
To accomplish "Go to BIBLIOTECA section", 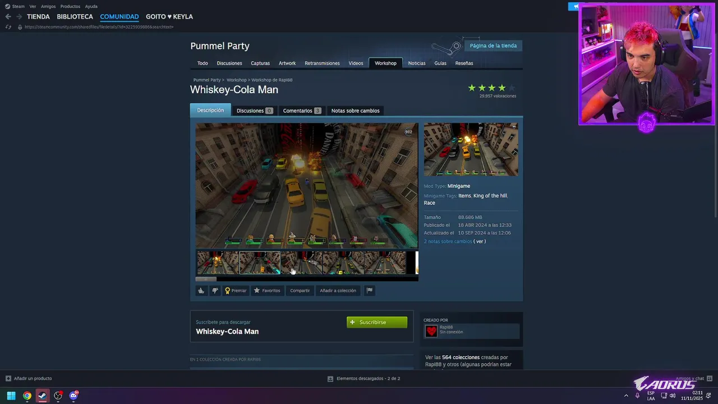I will click(x=75, y=17).
